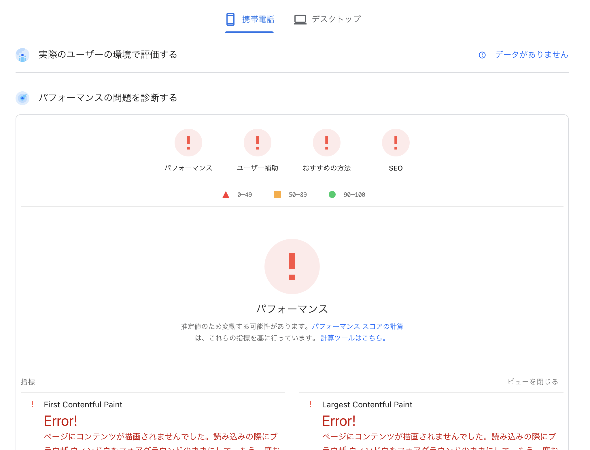
Task: Click the green circle 90–100 legend marker
Action: (x=332, y=194)
